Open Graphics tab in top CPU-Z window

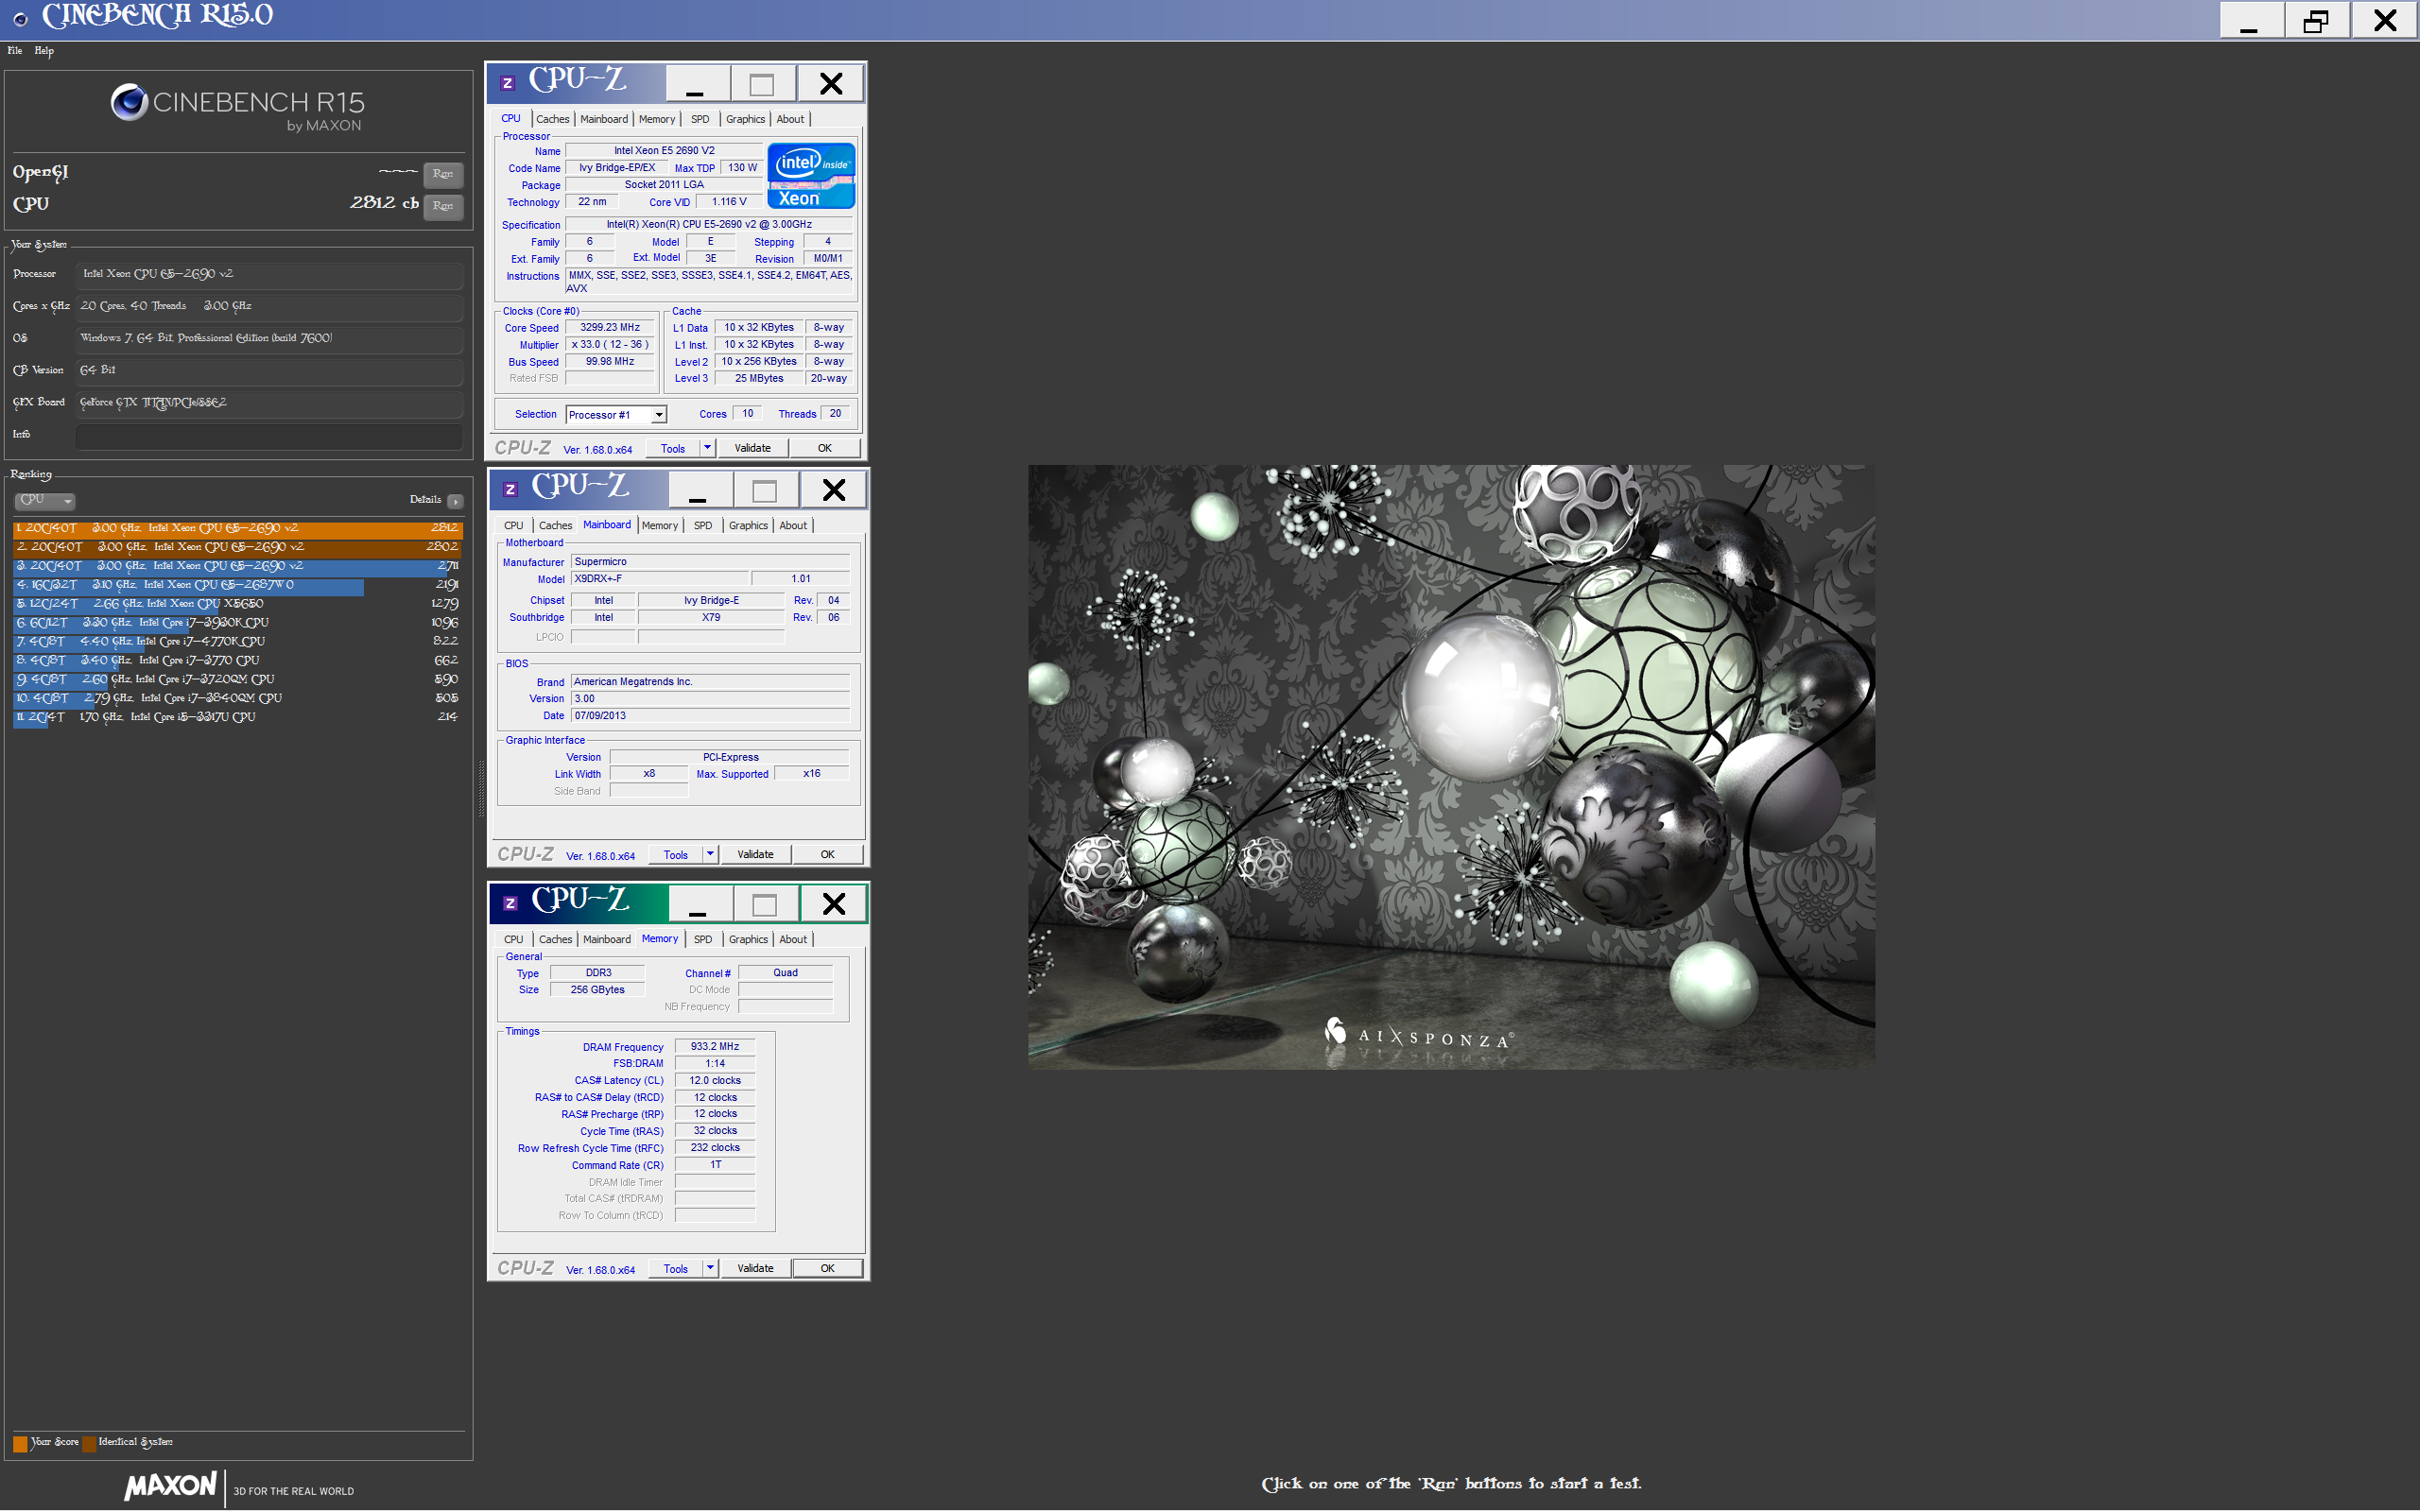pos(745,119)
